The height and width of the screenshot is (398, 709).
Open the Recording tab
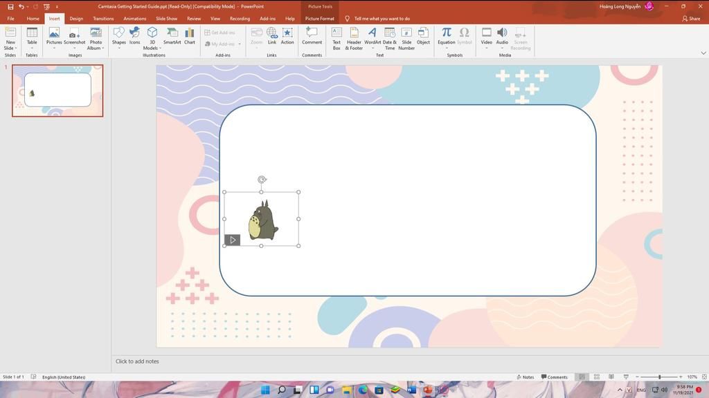click(x=240, y=19)
